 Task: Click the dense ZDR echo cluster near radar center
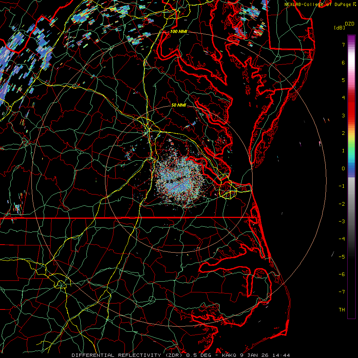pyautogui.click(x=180, y=180)
